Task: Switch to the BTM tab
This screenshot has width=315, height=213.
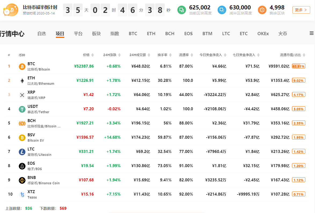Action: point(207,34)
